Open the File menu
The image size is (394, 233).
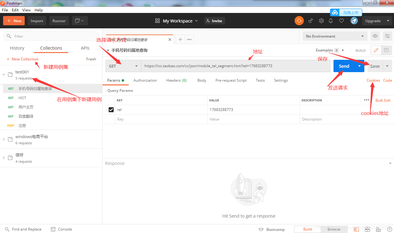5,10
